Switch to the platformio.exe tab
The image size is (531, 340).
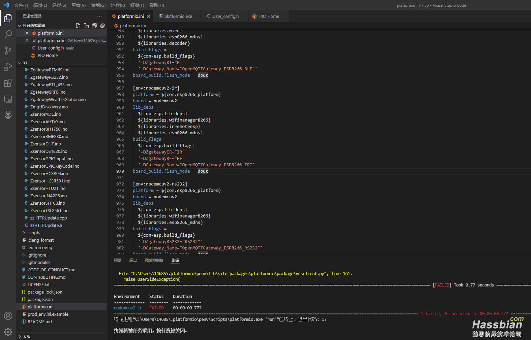coord(178,16)
